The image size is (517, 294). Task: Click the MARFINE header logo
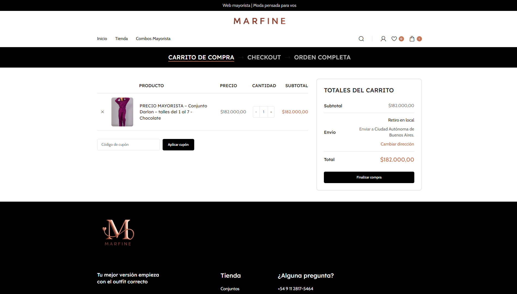point(260,21)
